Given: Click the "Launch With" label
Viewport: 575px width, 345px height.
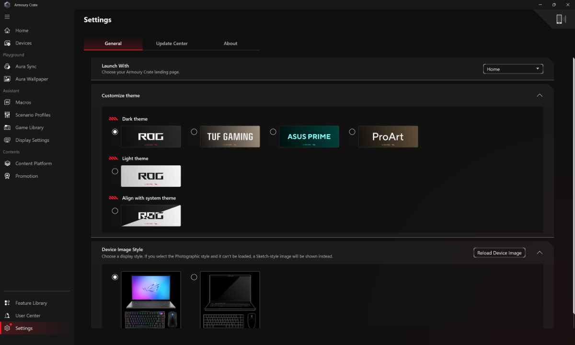Looking at the screenshot, I should click(115, 66).
